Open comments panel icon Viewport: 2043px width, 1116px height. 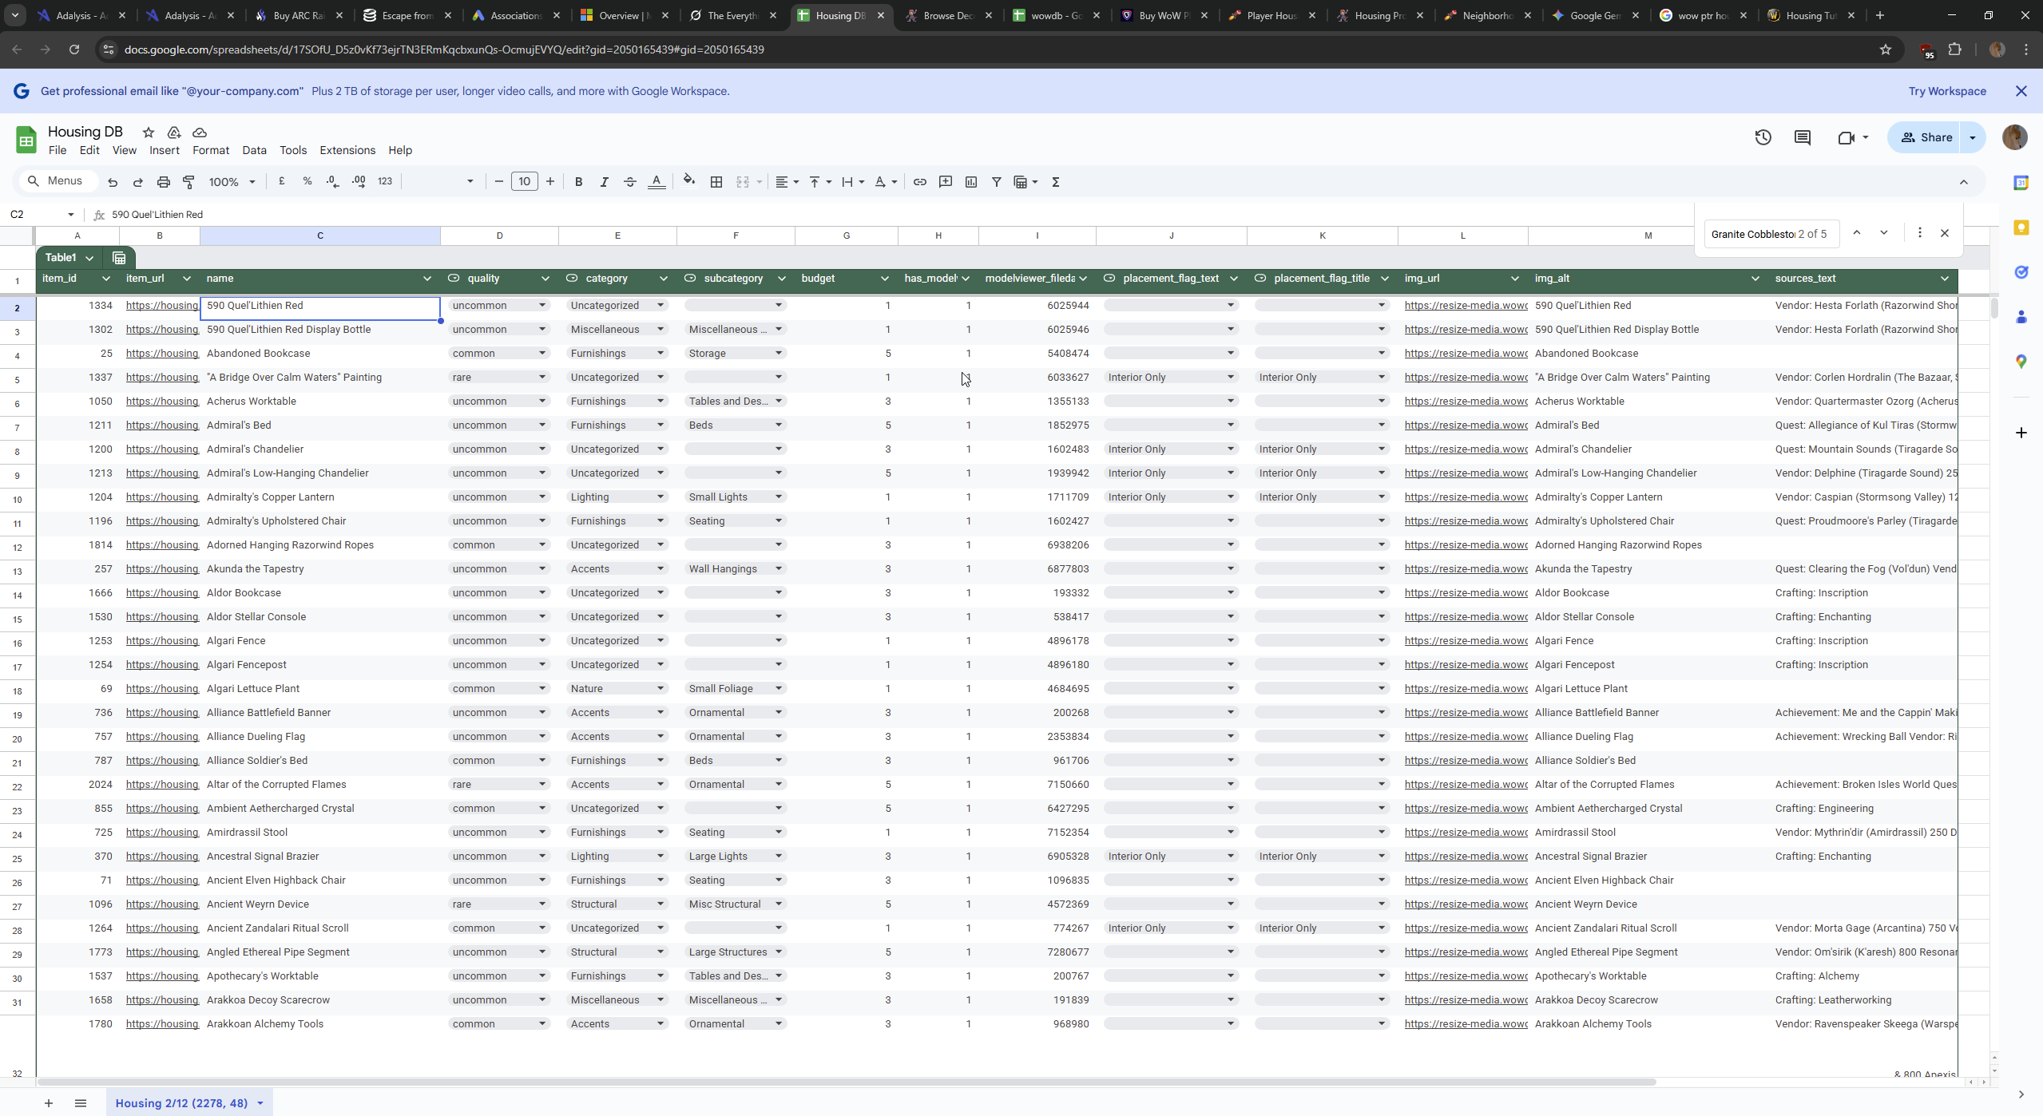click(1802, 137)
